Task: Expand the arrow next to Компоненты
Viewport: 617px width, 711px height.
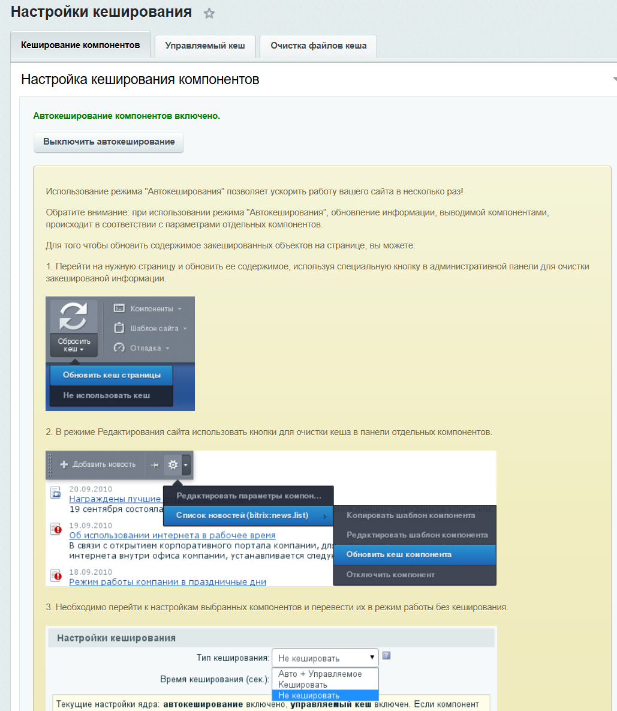Action: 180,309
